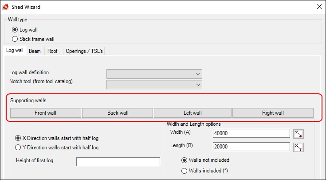Image resolution: width=326 pixels, height=180 pixels.
Task: Click the Right wall button
Action: coord(273,113)
